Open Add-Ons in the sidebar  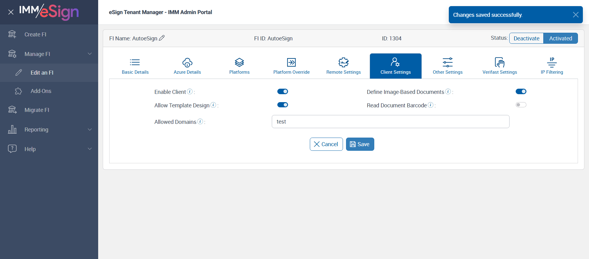coord(49,91)
